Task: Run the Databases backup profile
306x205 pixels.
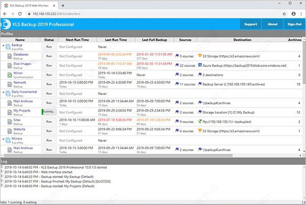Action: click(49, 56)
